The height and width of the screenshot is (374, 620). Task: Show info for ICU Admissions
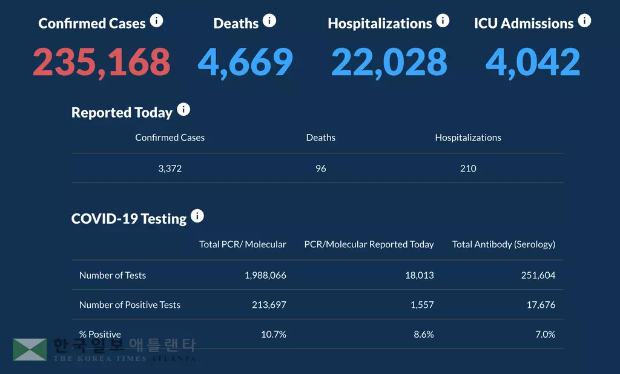click(584, 21)
